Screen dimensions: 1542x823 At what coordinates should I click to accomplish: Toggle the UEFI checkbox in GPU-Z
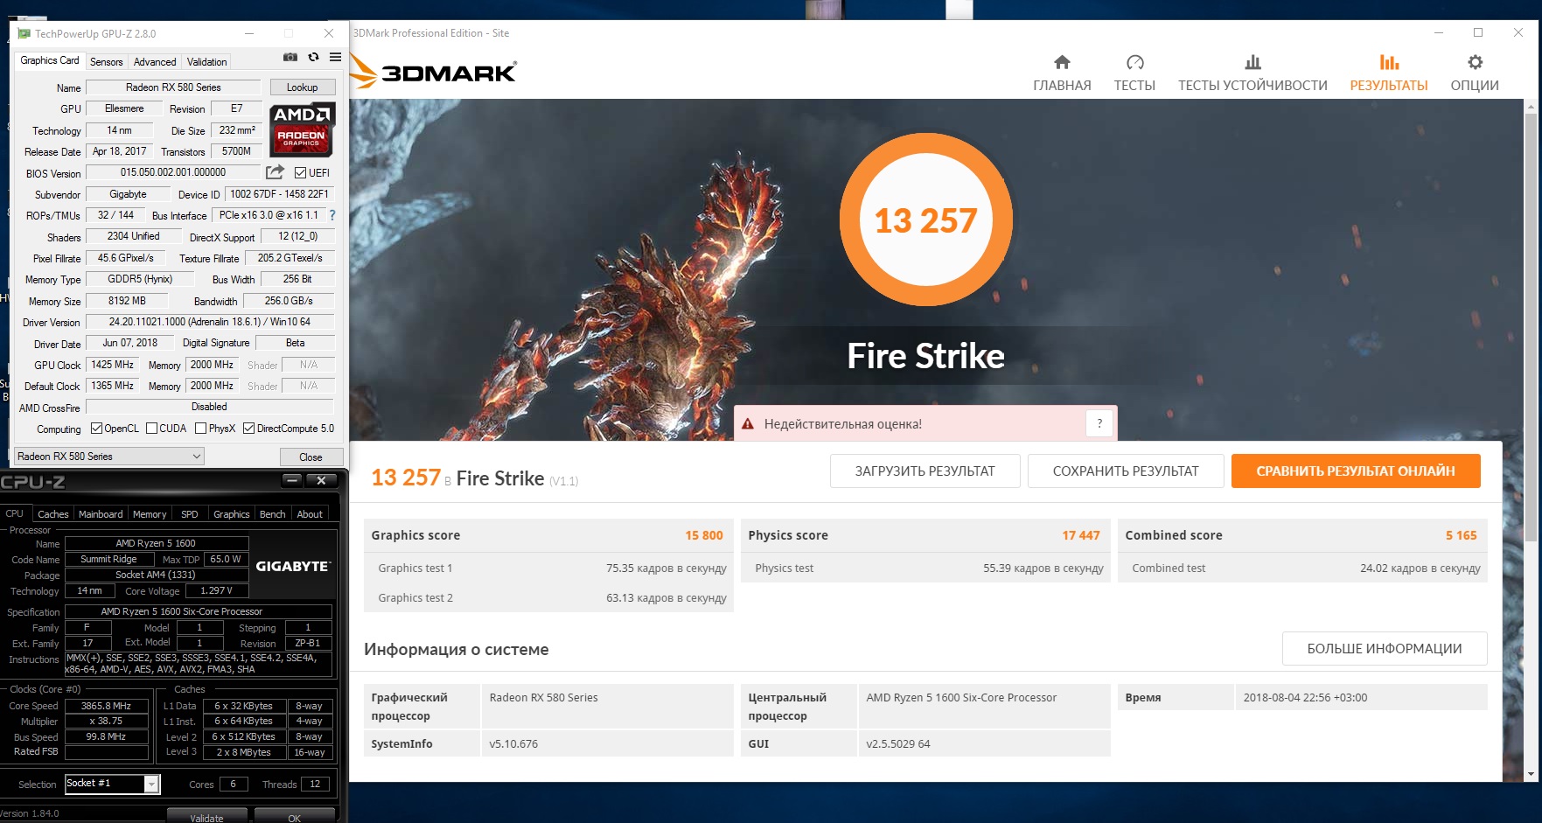(x=300, y=173)
